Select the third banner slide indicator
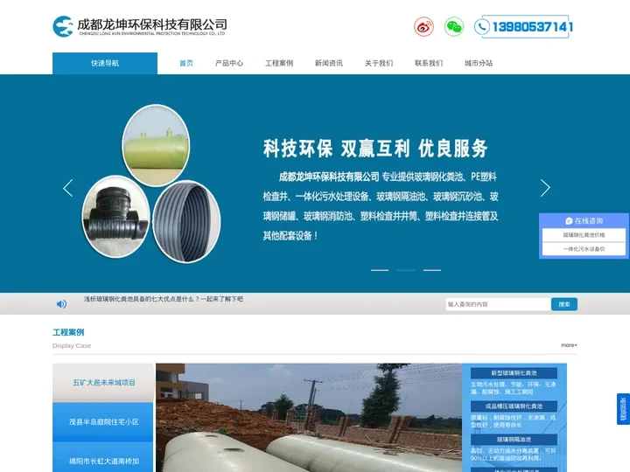Viewport: 630px width, 472px height. coord(432,270)
